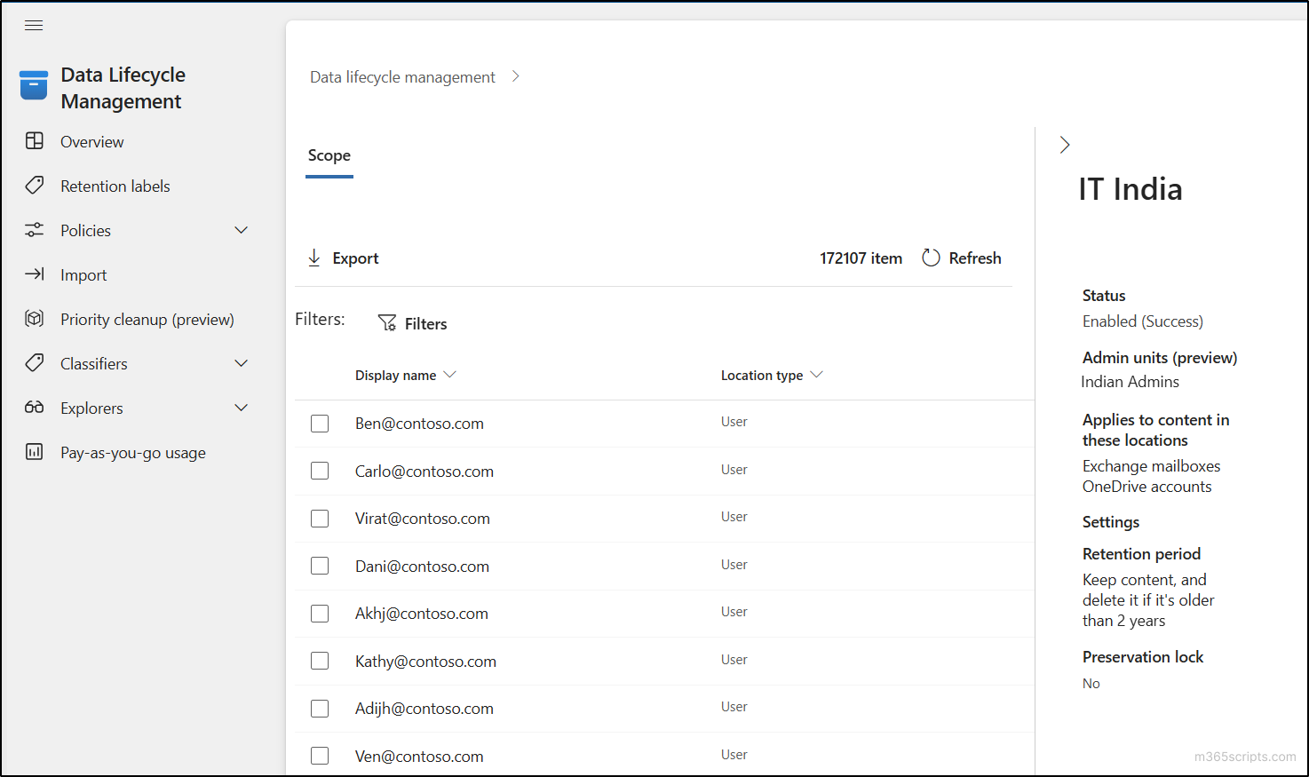
Task: Click the Priority cleanup cube icon
Action: click(x=35, y=319)
